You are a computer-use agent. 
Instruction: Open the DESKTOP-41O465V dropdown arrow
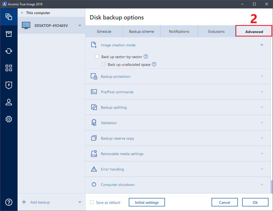[x=80, y=26]
